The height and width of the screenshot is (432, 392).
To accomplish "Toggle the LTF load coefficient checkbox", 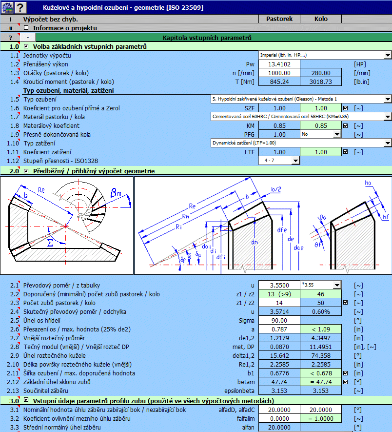I will [346, 152].
